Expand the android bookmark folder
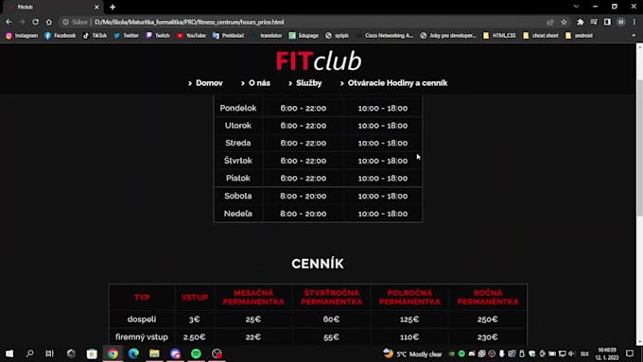 [x=579, y=36]
